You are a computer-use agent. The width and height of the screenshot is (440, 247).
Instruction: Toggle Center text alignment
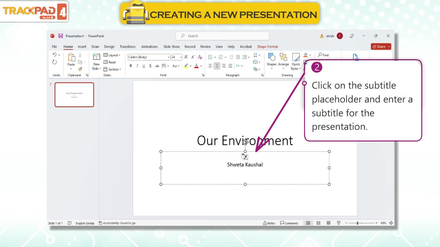tap(217, 66)
